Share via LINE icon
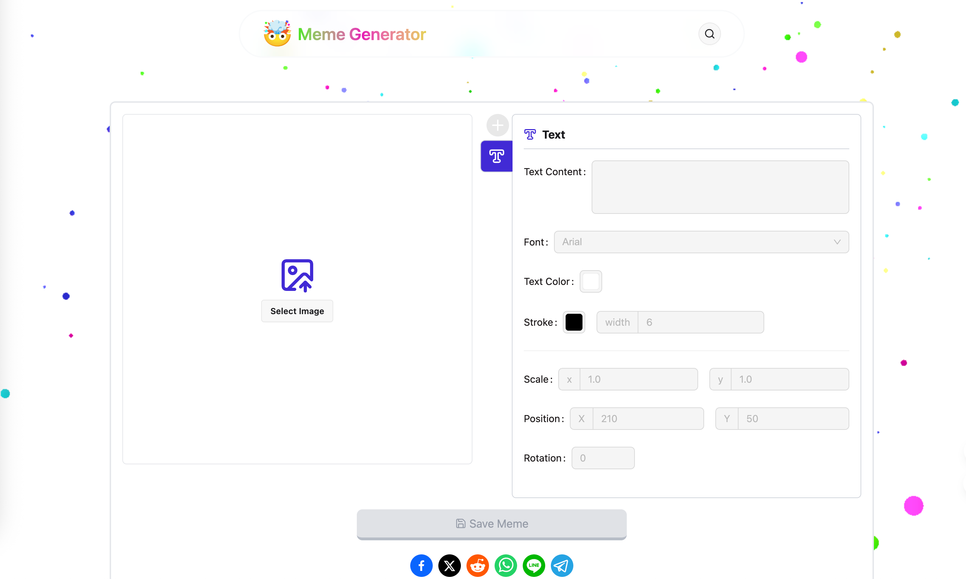966x579 pixels. coord(534,565)
